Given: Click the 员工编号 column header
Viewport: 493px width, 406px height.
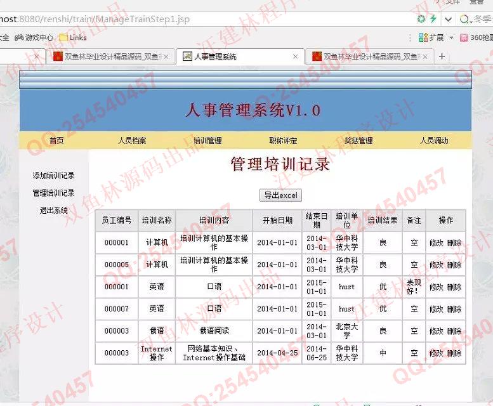Looking at the screenshot, I should click(x=117, y=220).
